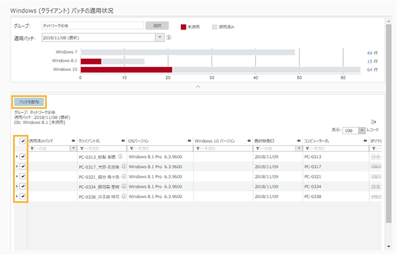
Task: Pin the OSバージョン column
Action: click(189, 141)
